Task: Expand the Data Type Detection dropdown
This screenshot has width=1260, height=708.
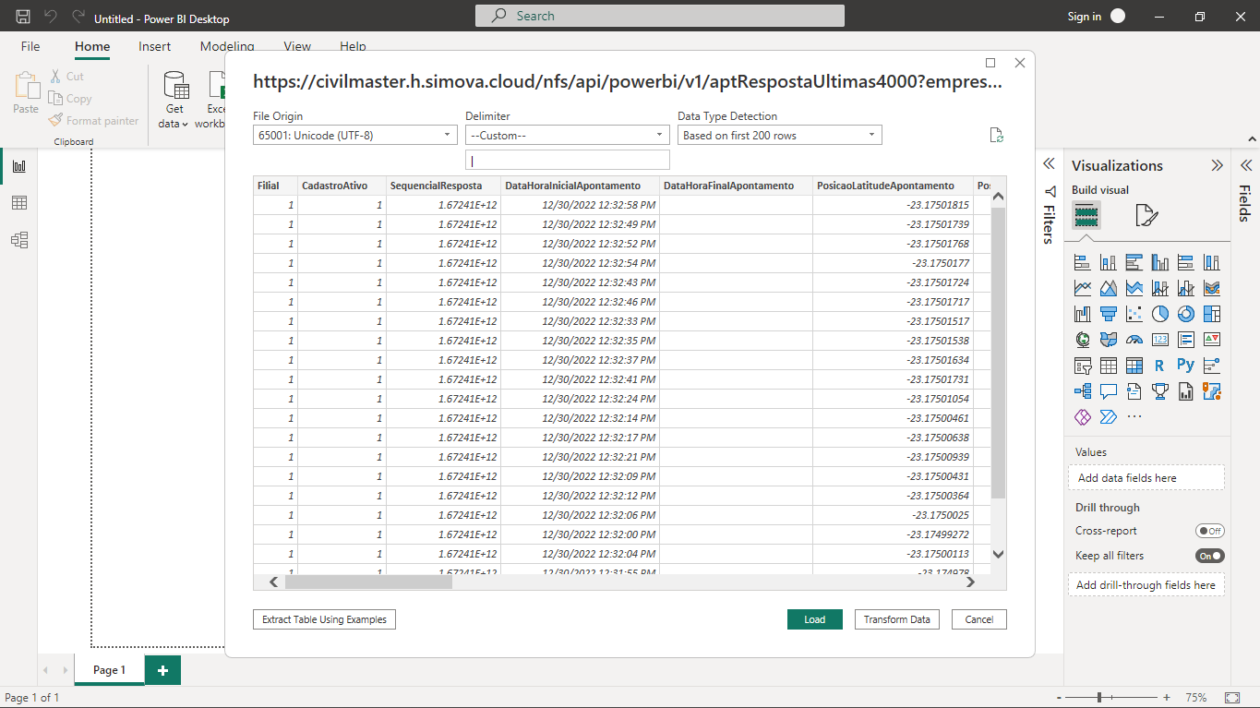Action: tap(779, 136)
